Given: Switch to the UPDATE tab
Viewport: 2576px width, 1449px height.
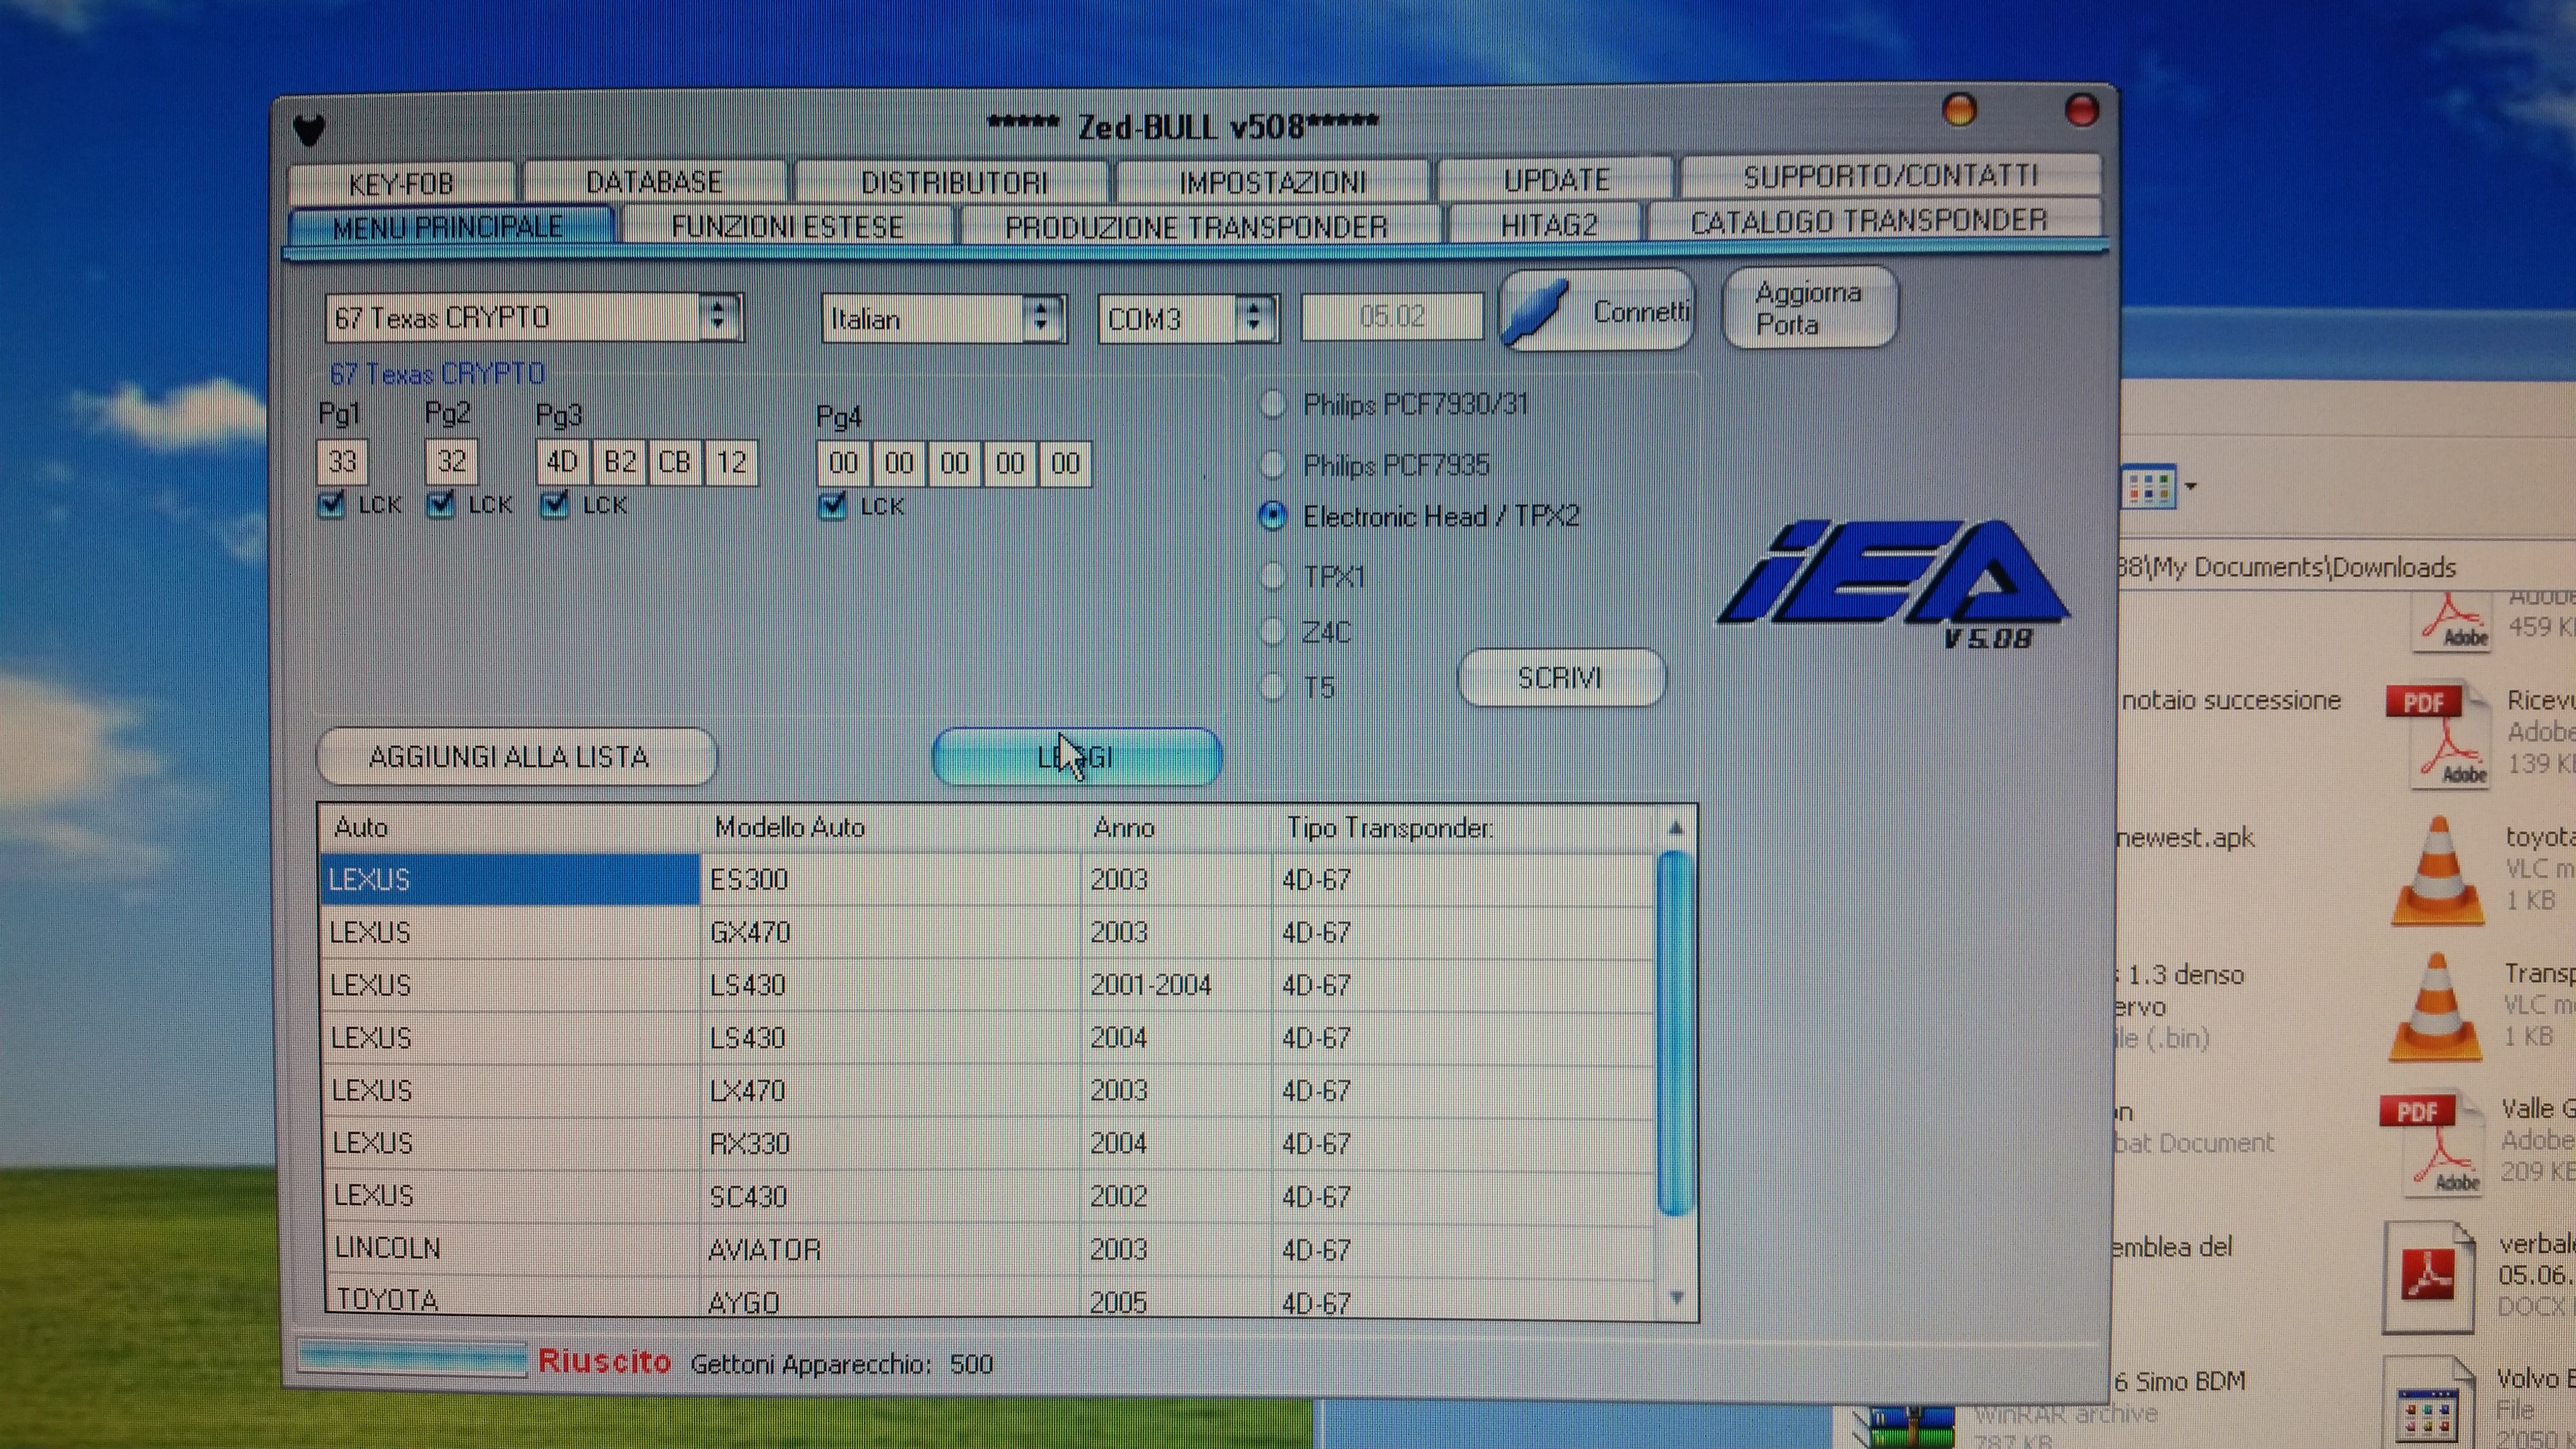Looking at the screenshot, I should click(1556, 179).
